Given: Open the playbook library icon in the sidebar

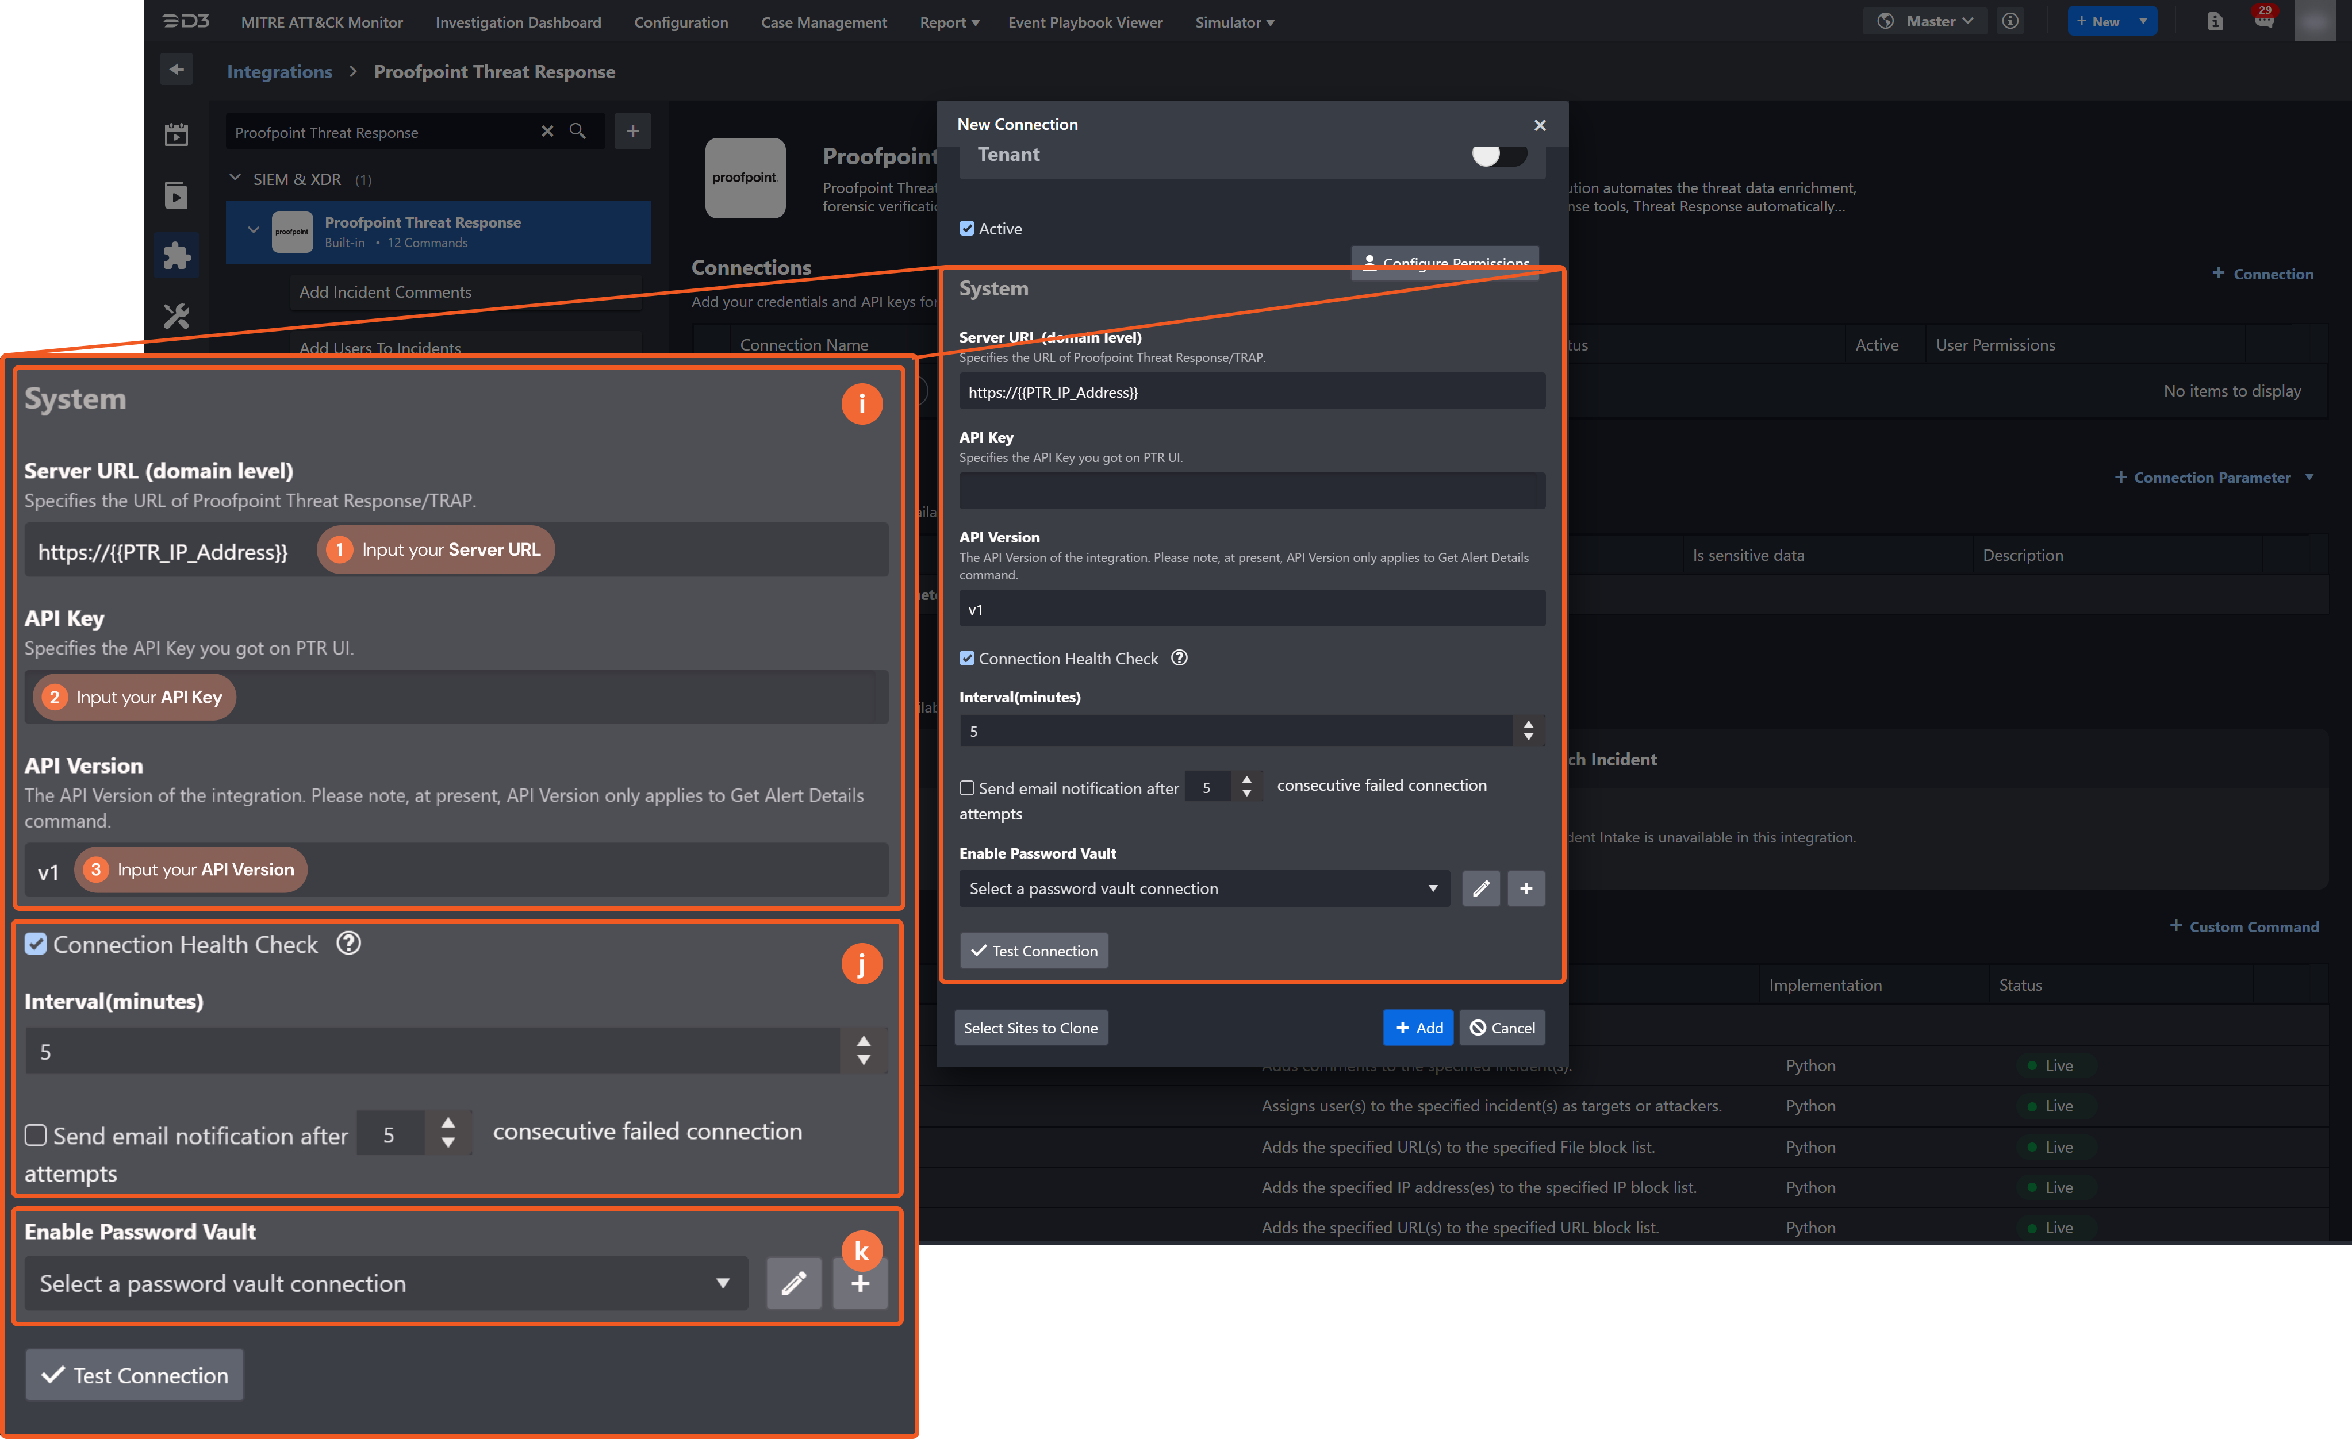Looking at the screenshot, I should (177, 195).
